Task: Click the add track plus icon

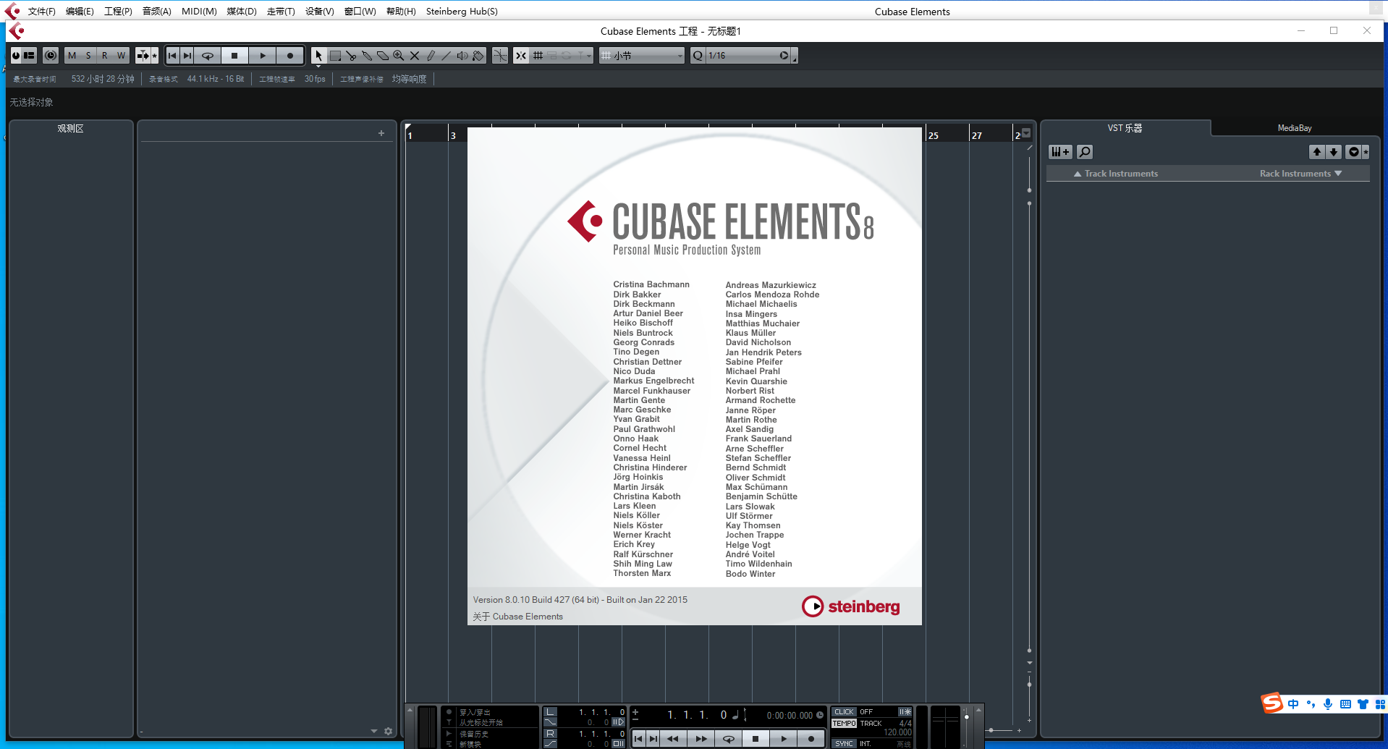Action: click(x=381, y=133)
